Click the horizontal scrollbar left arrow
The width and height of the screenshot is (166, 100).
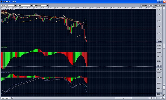point(12,98)
